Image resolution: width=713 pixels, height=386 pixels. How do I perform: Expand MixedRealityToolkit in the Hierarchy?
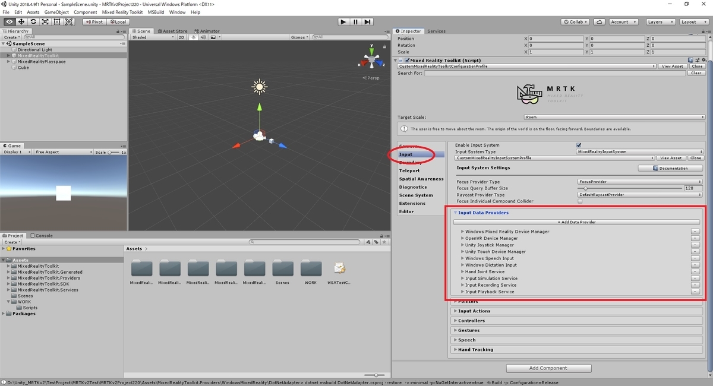(x=8, y=56)
